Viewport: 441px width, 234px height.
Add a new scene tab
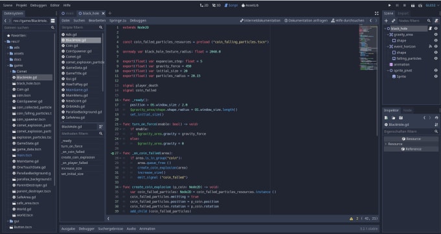point(110,13)
